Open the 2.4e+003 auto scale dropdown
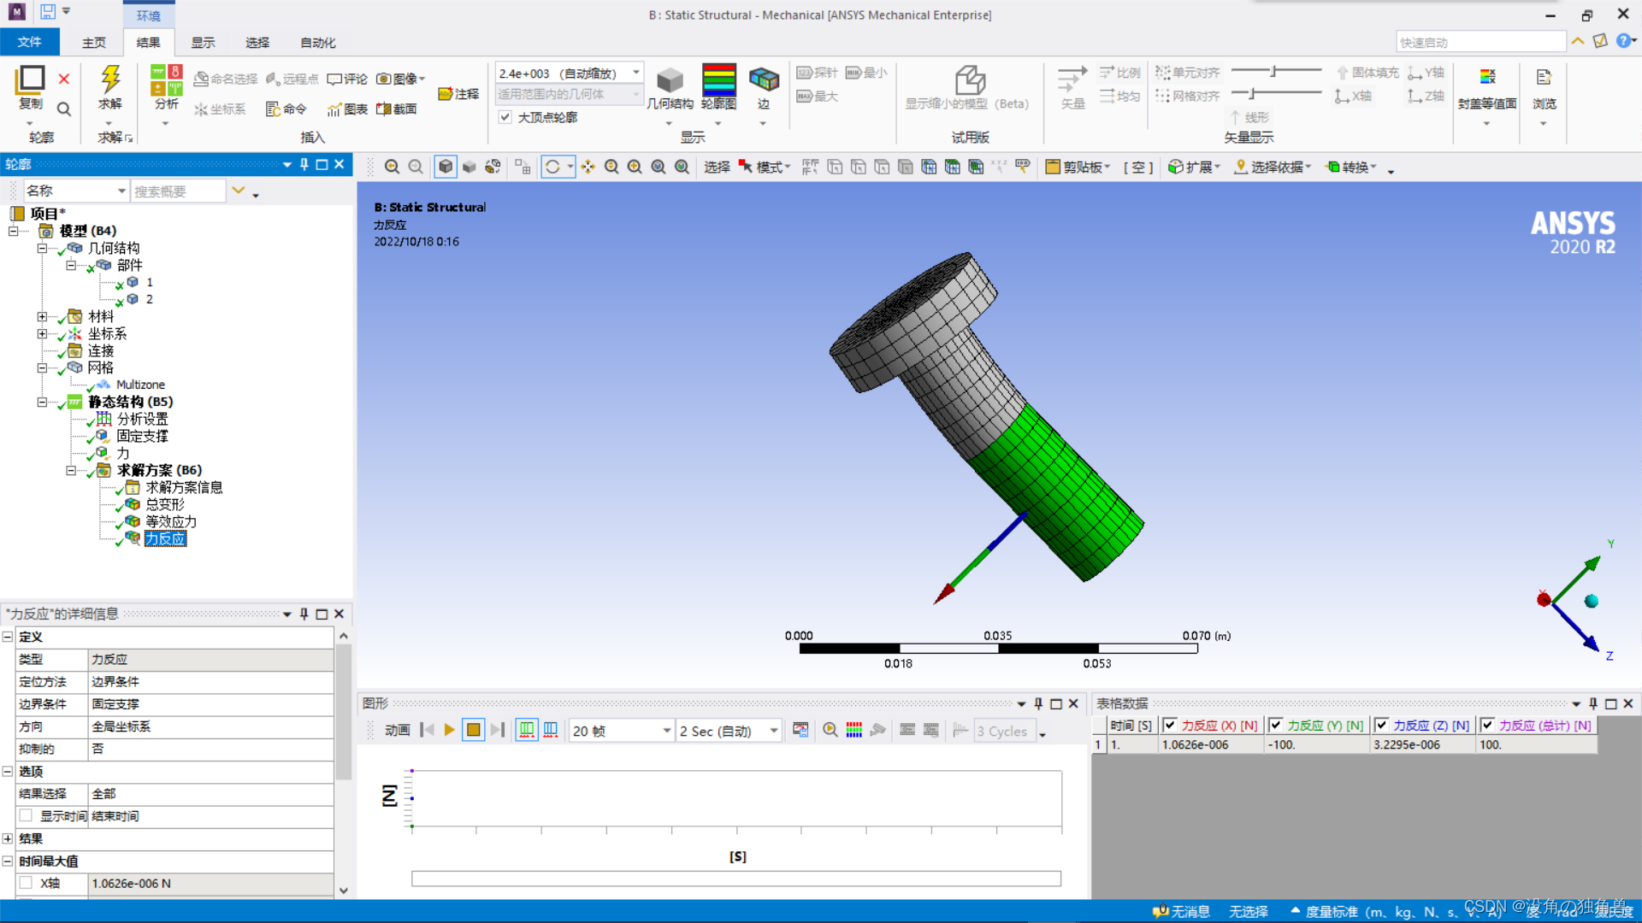The image size is (1642, 923). click(x=635, y=73)
